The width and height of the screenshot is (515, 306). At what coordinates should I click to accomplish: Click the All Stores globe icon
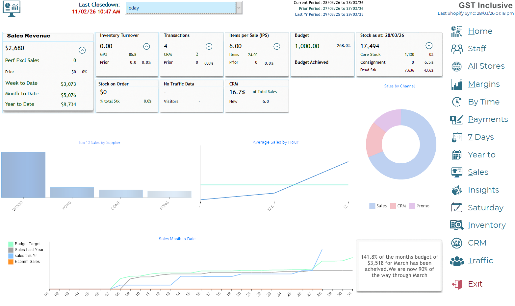(x=456, y=66)
